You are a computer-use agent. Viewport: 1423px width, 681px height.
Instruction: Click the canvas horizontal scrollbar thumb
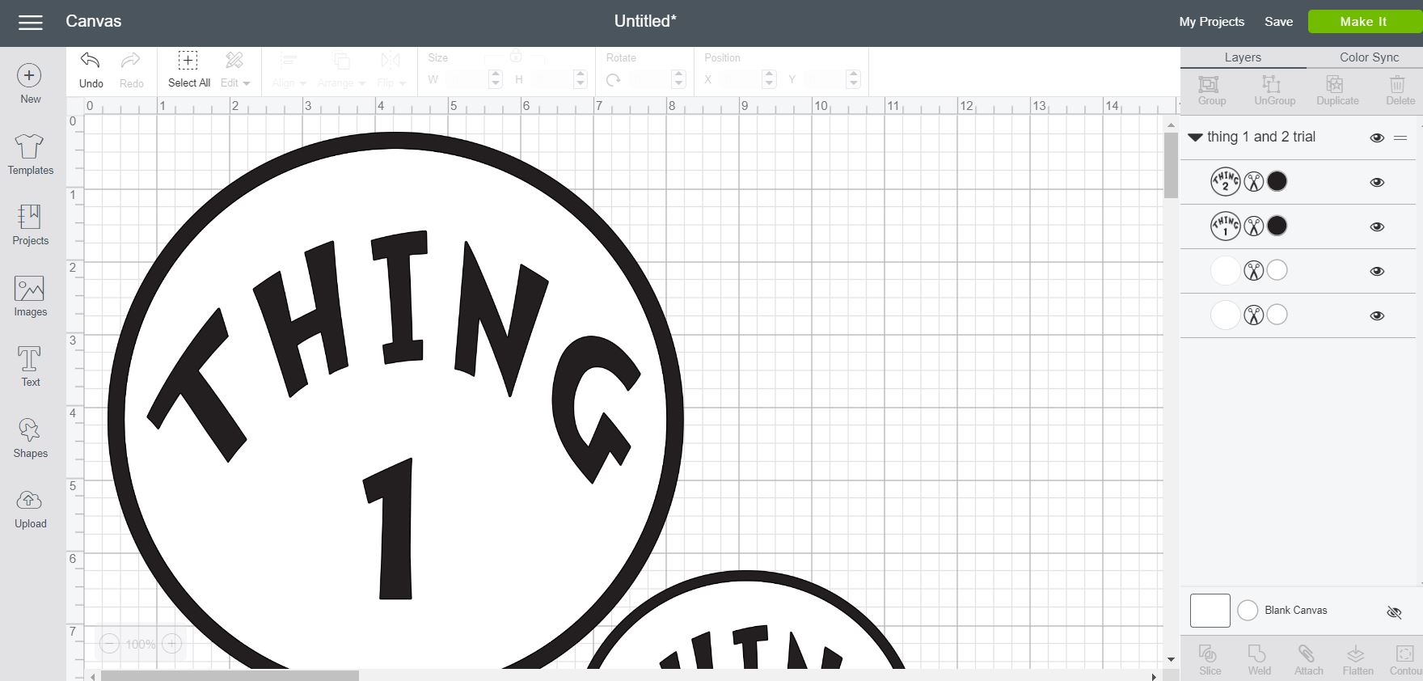tap(230, 675)
